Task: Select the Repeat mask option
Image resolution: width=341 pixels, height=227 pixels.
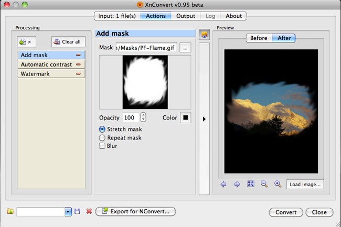Action: [102, 138]
